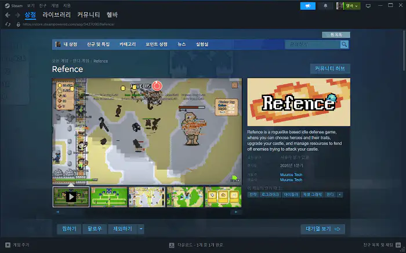
Task: Click the lock icon beside the URL
Action: [x=18, y=24]
